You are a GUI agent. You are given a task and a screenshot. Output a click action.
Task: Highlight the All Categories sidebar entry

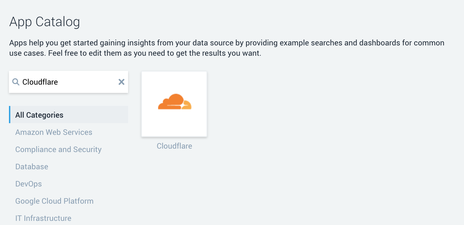pos(39,115)
